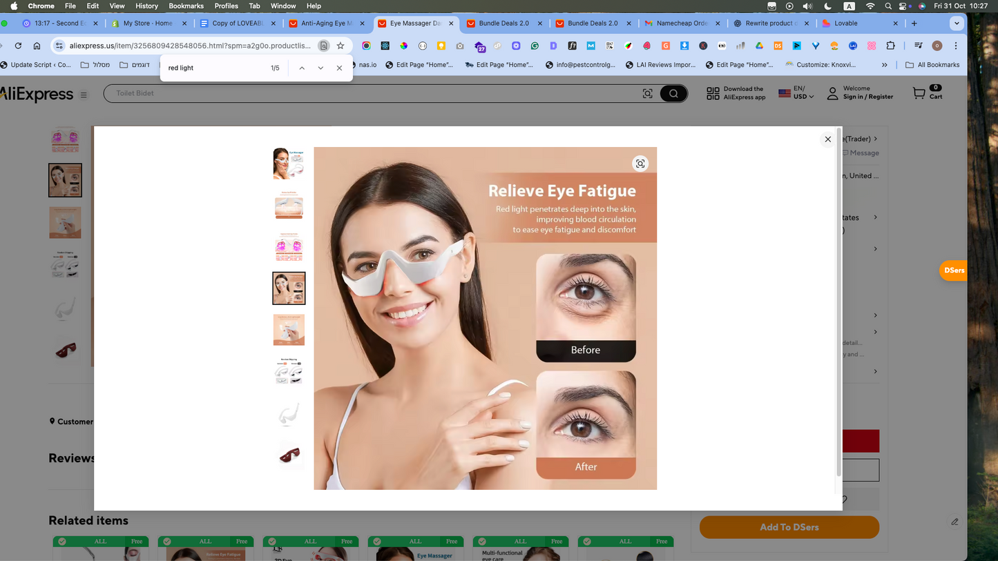Click the DSers tab icon on the right edge
This screenshot has width=998, height=561.
click(x=953, y=270)
